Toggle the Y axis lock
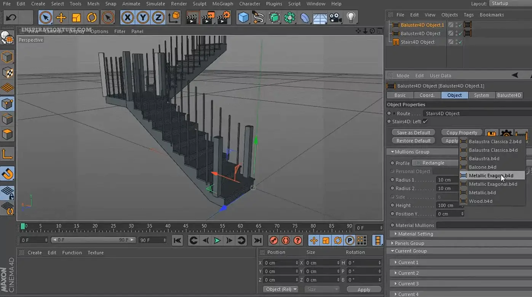The image size is (532, 297). [143, 17]
